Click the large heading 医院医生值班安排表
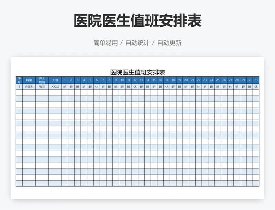Image resolution: width=275 pixels, height=210 pixels. 138,21
